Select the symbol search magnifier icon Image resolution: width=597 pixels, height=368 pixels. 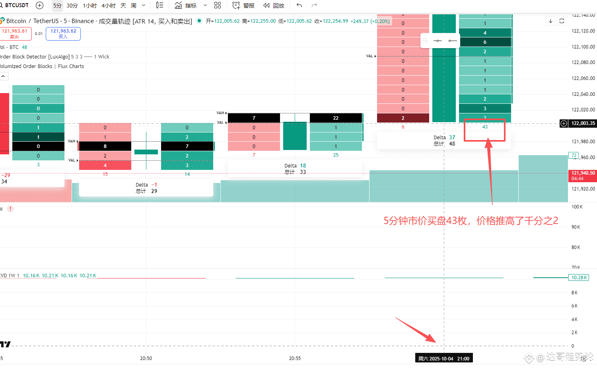tap(3, 5)
